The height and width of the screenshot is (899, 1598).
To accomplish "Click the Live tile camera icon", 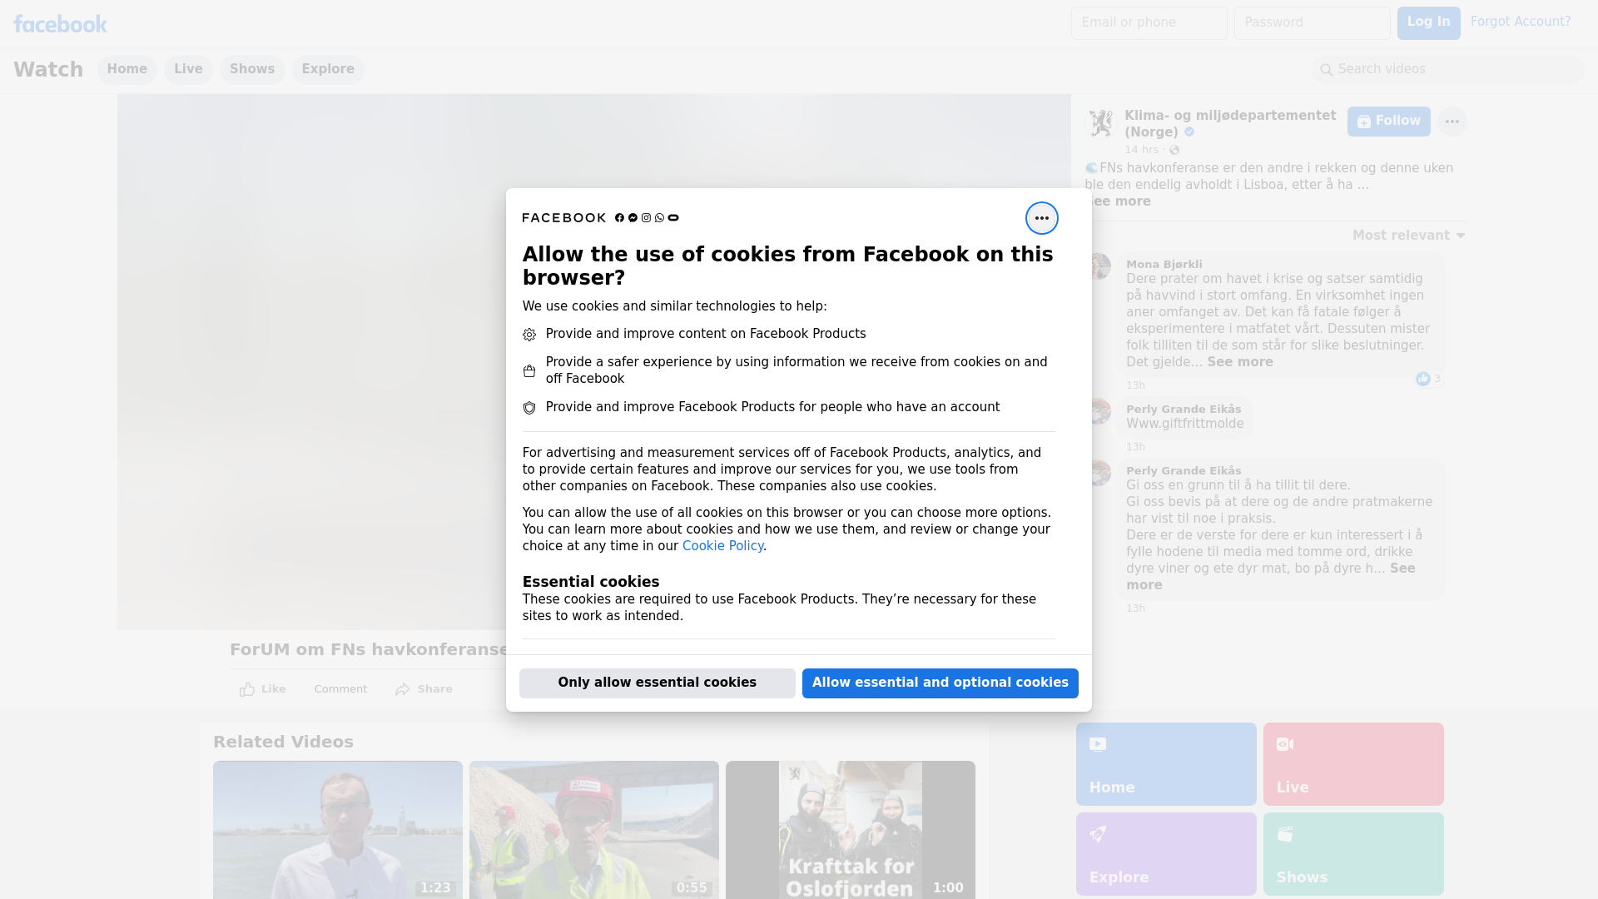I will tap(1285, 744).
